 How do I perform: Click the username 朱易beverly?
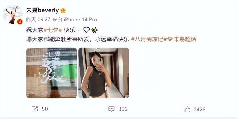point(42,10)
